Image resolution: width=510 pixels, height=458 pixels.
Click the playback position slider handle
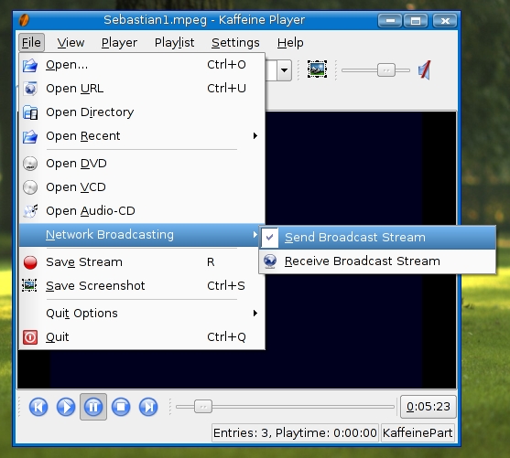pyautogui.click(x=203, y=407)
